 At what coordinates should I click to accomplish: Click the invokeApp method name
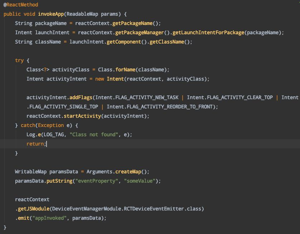click(x=51, y=14)
